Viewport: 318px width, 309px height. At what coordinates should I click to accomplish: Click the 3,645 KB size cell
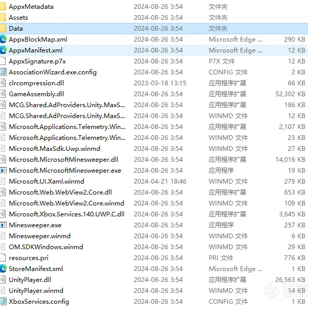pyautogui.click(x=292, y=214)
